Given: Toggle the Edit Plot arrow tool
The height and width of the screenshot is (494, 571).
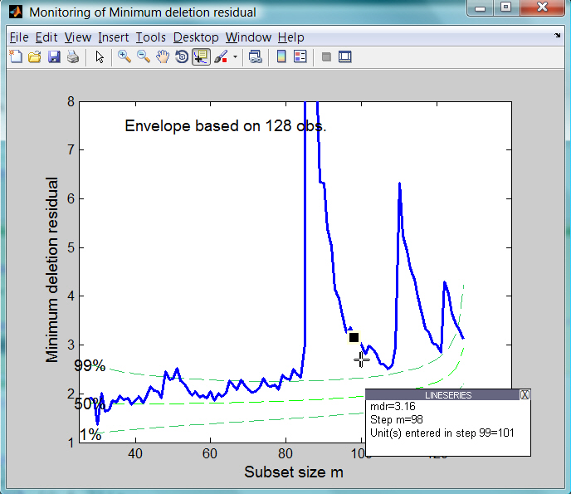Looking at the screenshot, I should pyautogui.click(x=100, y=57).
